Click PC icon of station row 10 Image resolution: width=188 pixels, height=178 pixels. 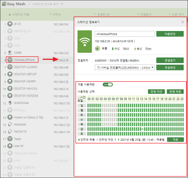10,88
